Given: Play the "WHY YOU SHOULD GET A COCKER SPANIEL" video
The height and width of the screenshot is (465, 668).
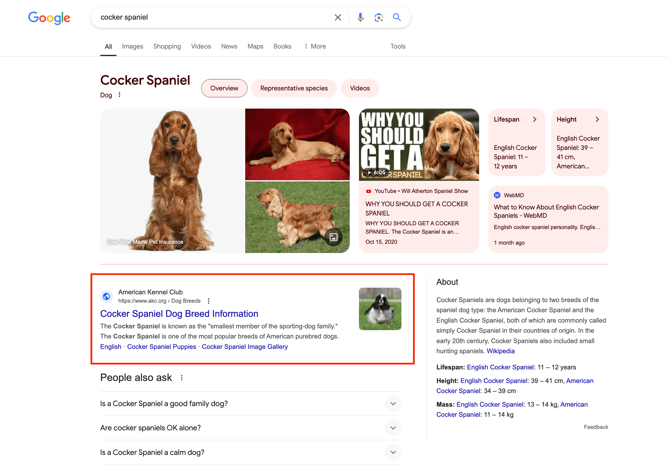Looking at the screenshot, I should coord(419,145).
